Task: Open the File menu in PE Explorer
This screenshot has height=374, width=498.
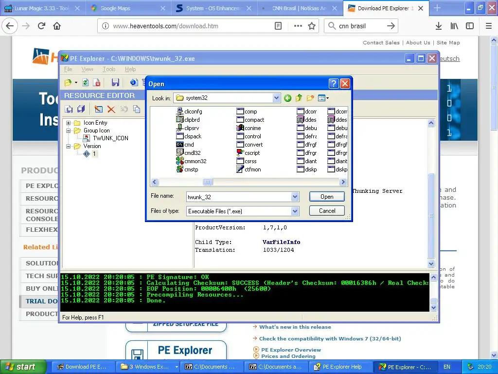Action: pyautogui.click(x=68, y=69)
